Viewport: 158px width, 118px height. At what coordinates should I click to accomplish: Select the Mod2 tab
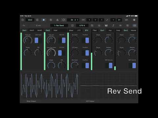click(39, 30)
